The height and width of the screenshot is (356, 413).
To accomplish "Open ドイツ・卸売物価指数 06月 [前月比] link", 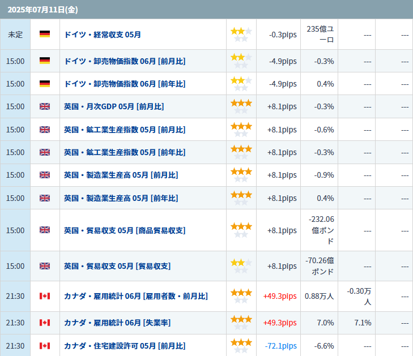I will (125, 61).
